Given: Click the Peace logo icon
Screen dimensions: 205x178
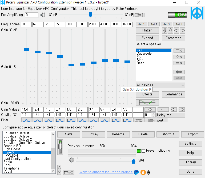Looking at the screenshot, I should click(197, 13).
